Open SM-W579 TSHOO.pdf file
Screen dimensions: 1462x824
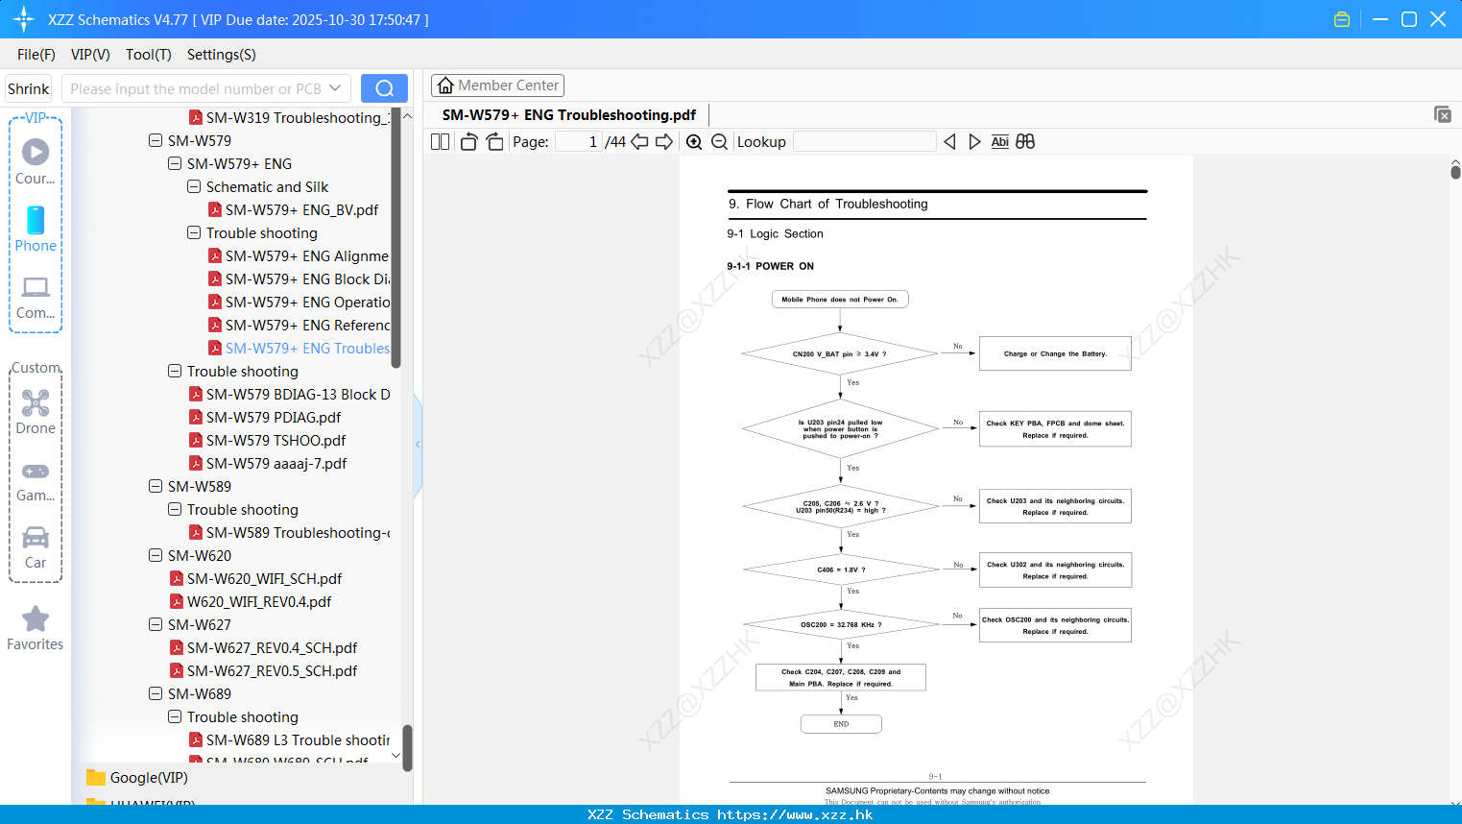(x=276, y=440)
